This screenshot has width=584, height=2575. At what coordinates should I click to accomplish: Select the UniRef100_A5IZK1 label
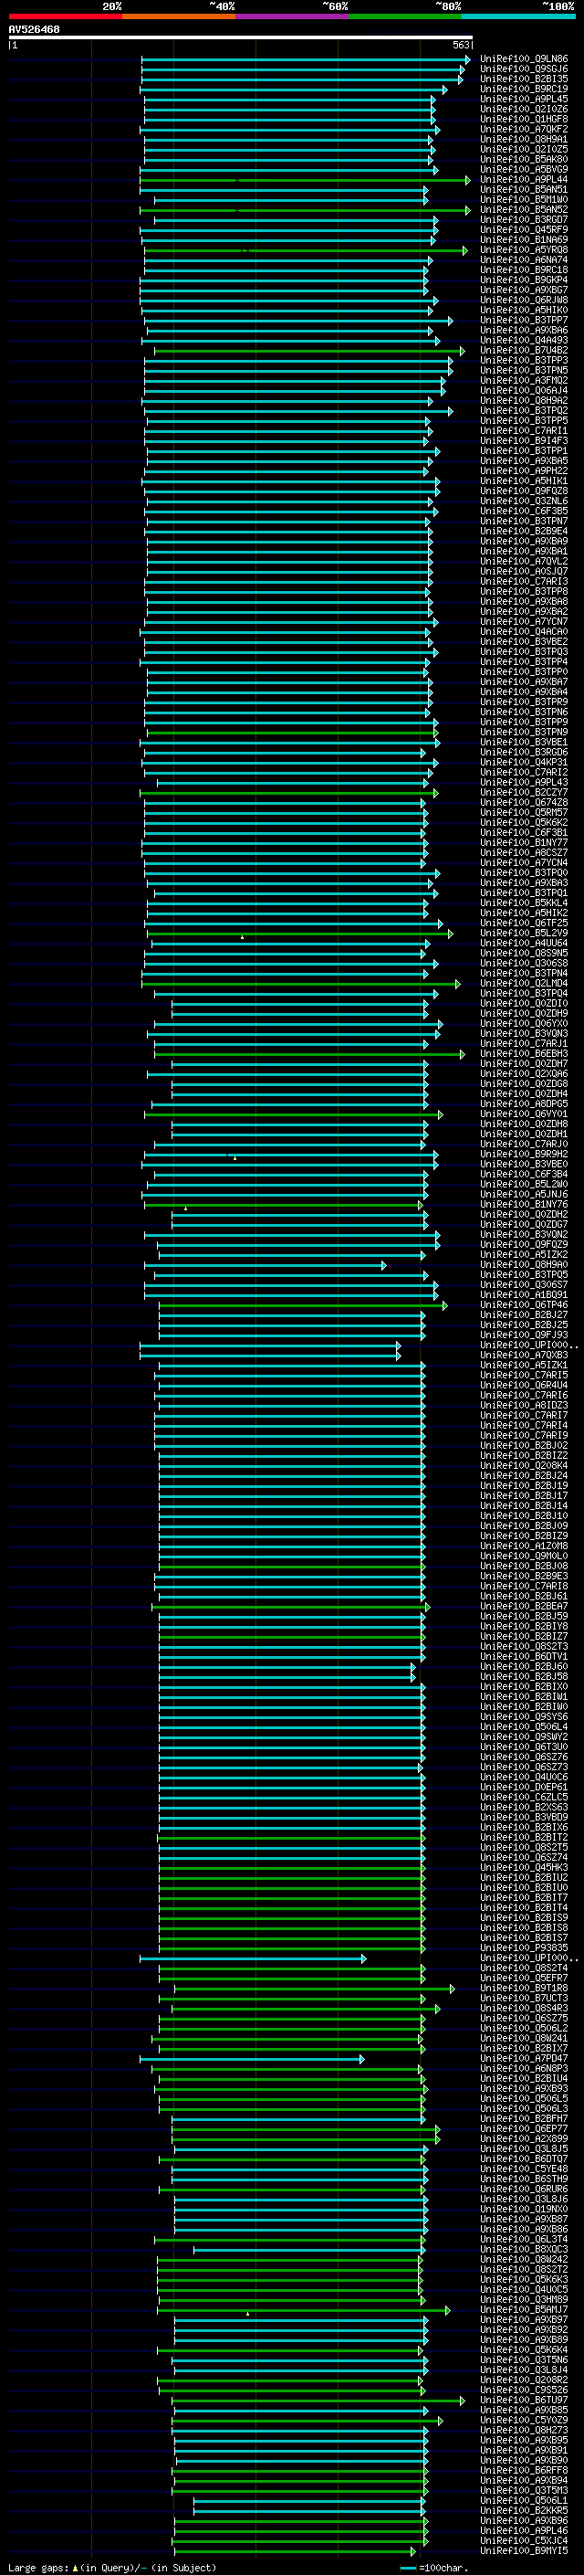(x=524, y=1366)
